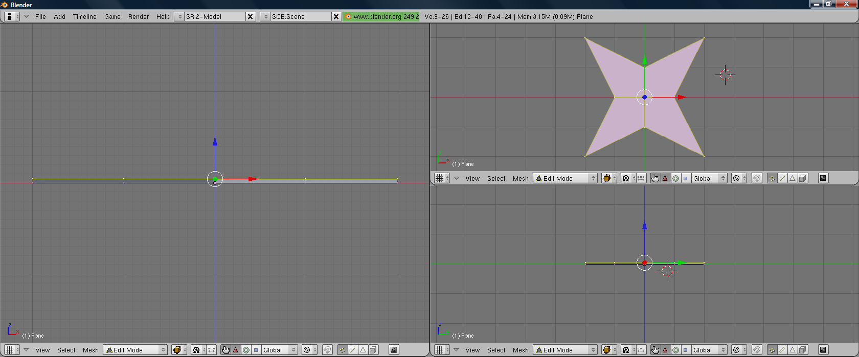Open Global orientation dropdown in left viewport
859x357 pixels.
click(280, 350)
